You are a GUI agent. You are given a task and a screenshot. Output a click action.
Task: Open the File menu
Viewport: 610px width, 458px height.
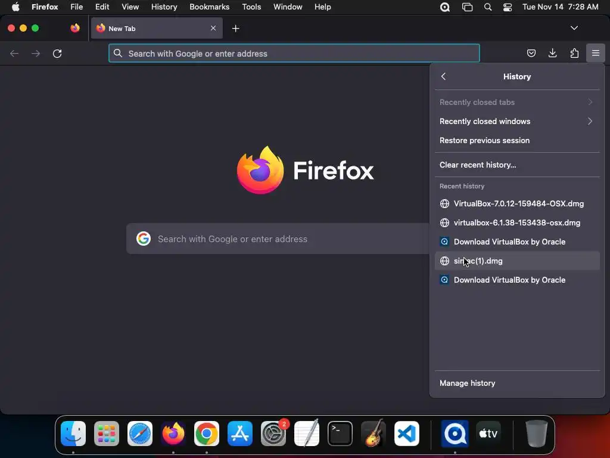(x=77, y=7)
